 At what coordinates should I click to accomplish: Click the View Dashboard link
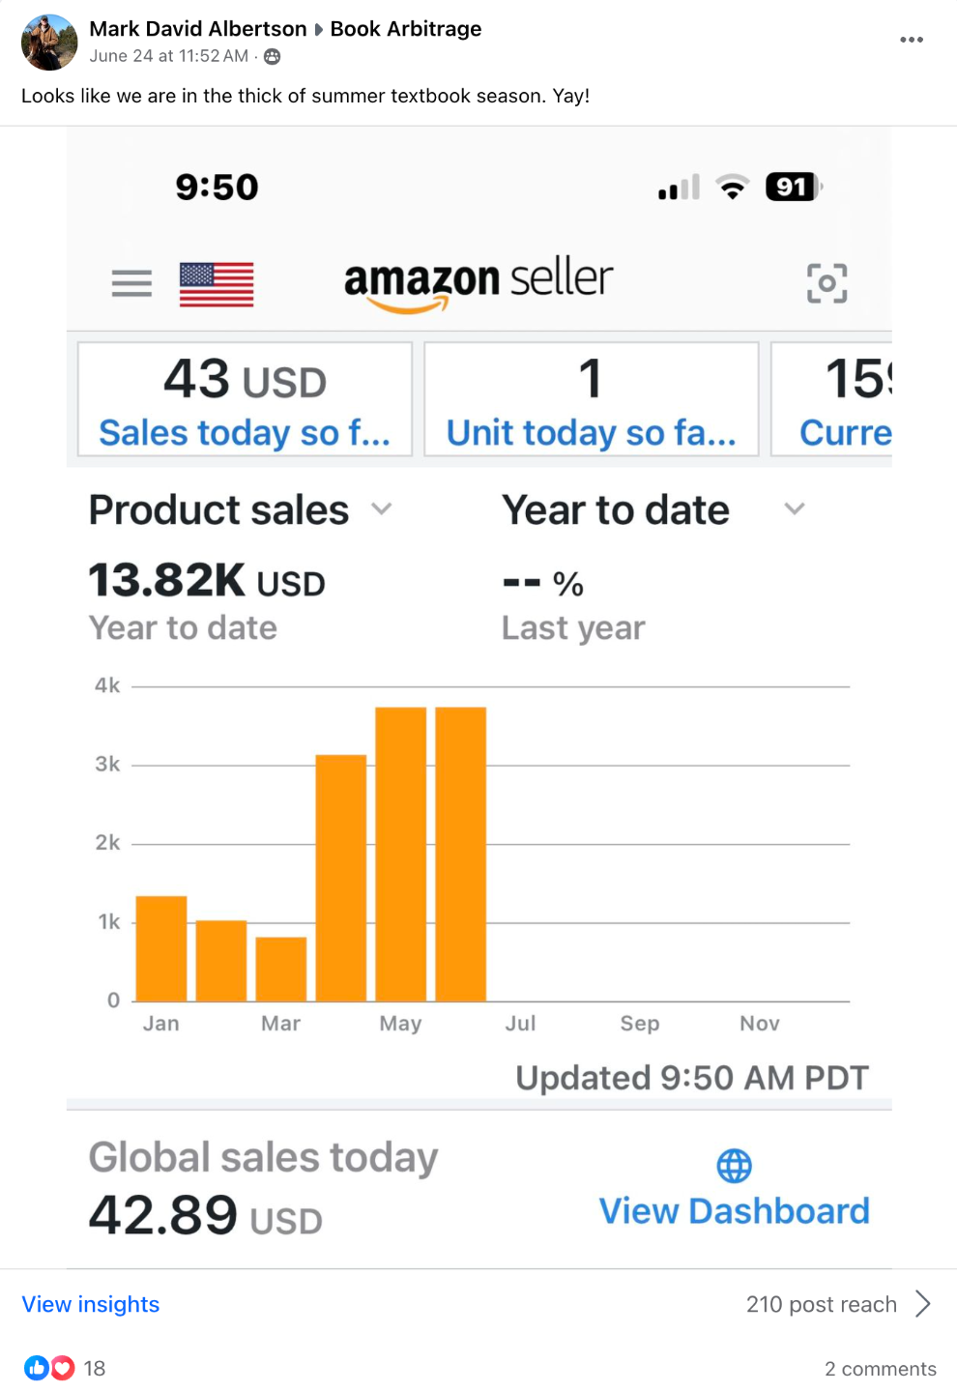pyautogui.click(x=734, y=1211)
